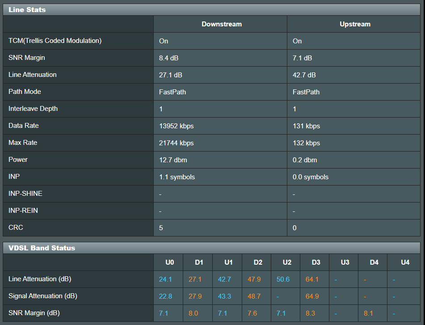Click SNR Margin (dB) band row label
The width and height of the screenshot is (425, 325).
coord(34,313)
